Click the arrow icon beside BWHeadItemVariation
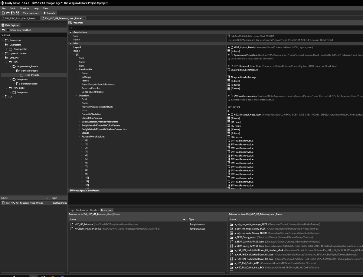The height and width of the screenshot is (277, 363). [x=229, y=96]
